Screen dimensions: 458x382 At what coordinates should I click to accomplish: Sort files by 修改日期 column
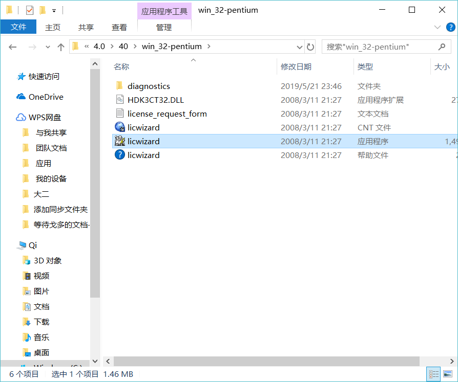tap(296, 67)
